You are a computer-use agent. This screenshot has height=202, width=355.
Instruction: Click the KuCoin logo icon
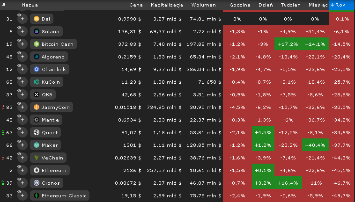[37, 82]
